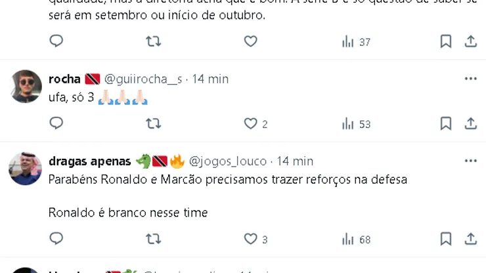This screenshot has height=273, width=486.
Task: Like rocha's tweet with 2 likes
Action: coord(250,123)
